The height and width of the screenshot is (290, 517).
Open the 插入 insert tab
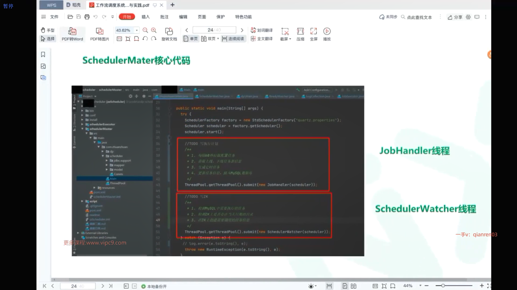point(145,17)
